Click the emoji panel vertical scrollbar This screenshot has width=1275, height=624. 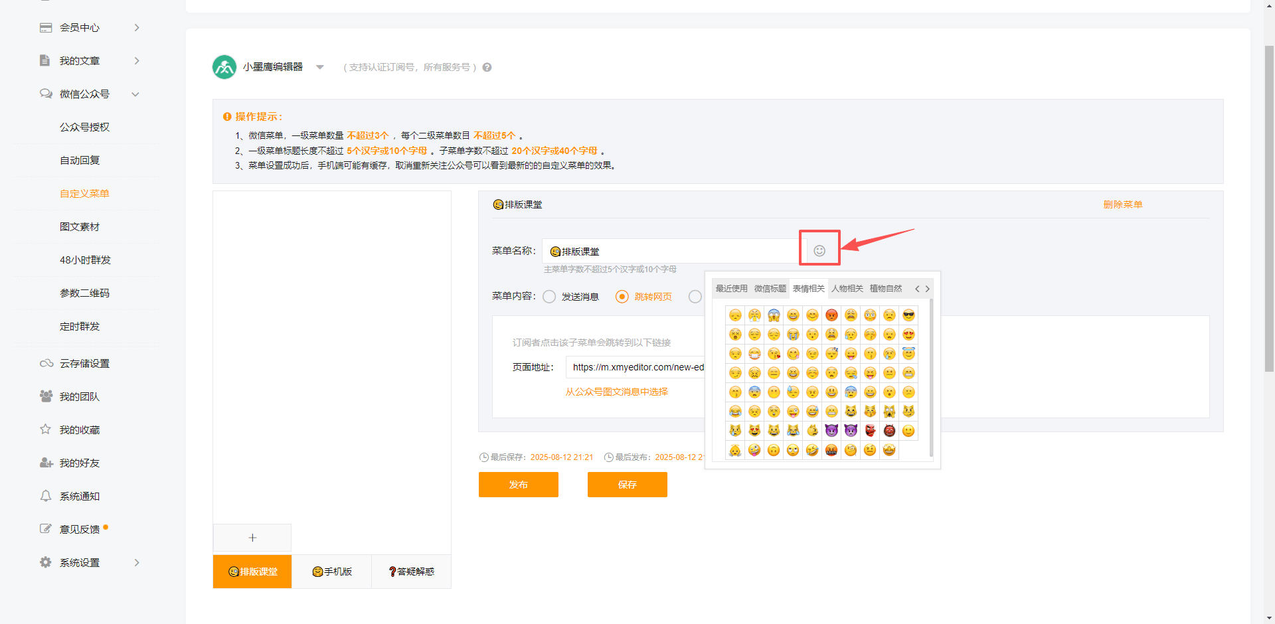coord(931,378)
